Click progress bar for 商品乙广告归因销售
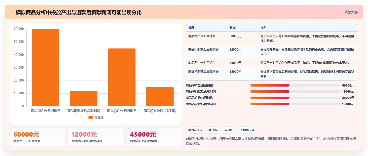Viewport: 368px width, 156px height. [x=295, y=98]
